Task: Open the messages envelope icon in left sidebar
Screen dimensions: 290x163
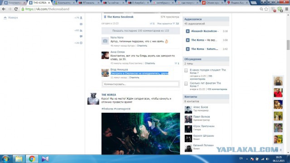Action: point(81,24)
